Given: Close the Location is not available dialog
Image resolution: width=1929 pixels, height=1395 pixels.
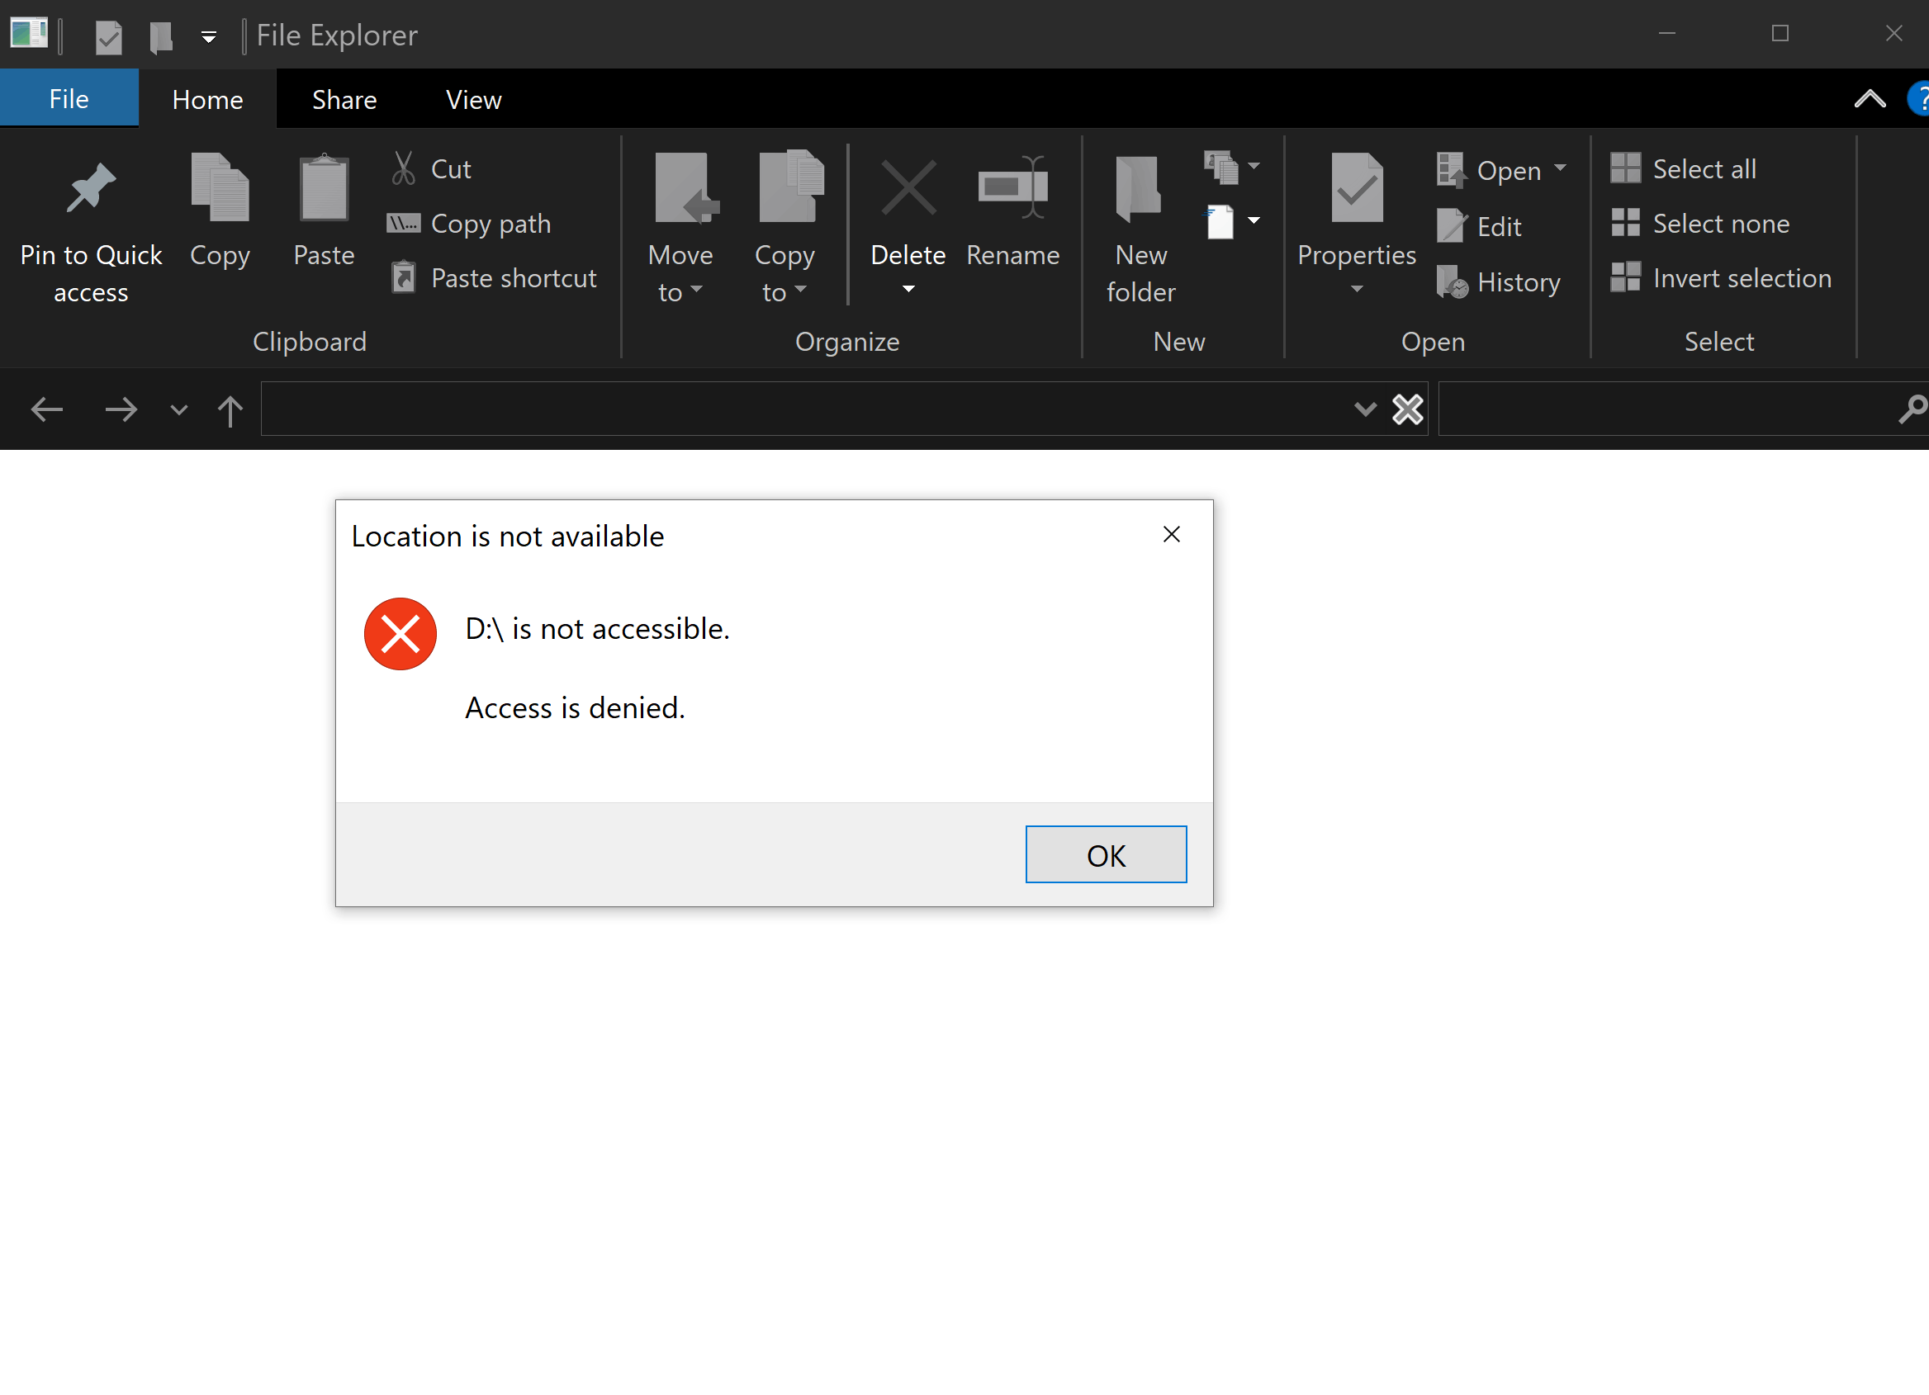Looking at the screenshot, I should (x=1170, y=534).
